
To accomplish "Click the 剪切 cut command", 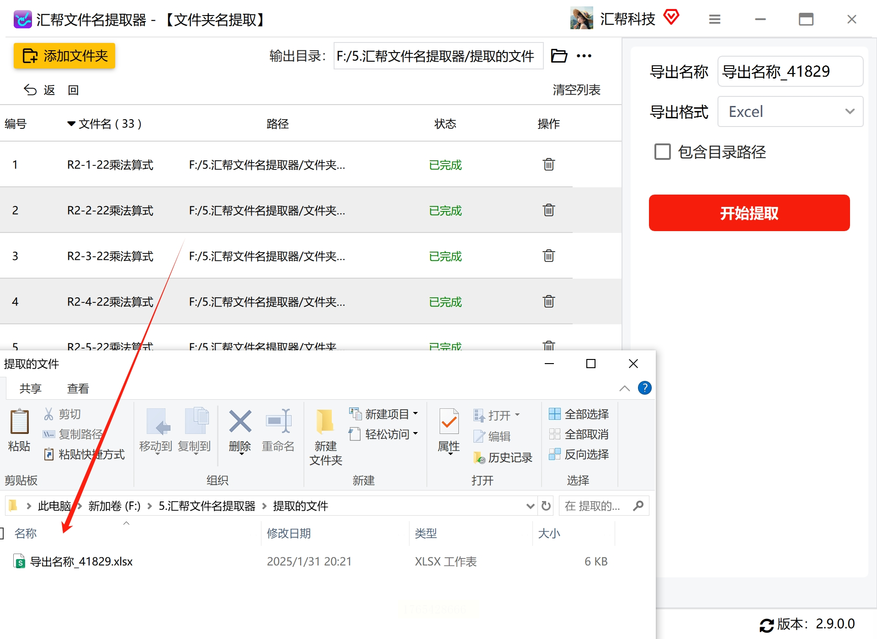I will [x=62, y=414].
